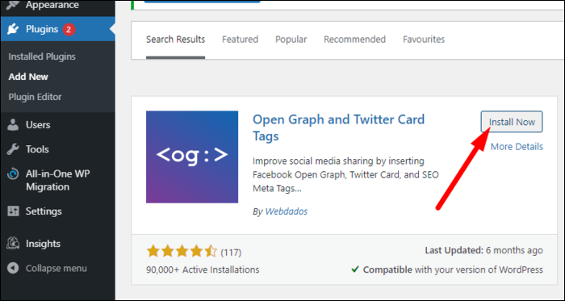565x301 pixels.
Task: Click the Appearance brush icon
Action: point(13,5)
